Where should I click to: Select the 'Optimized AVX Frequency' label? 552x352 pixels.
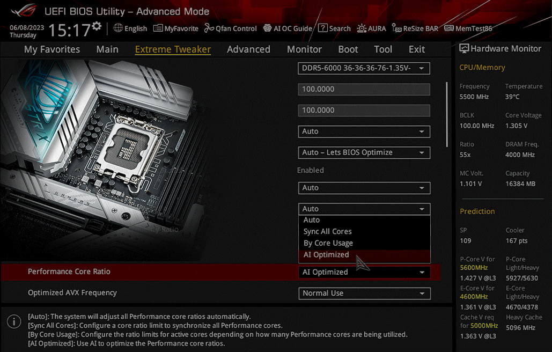pyautogui.click(x=72, y=293)
